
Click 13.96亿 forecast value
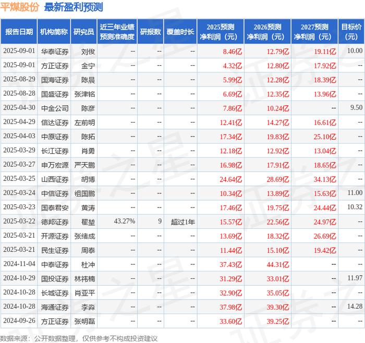(x=325, y=94)
